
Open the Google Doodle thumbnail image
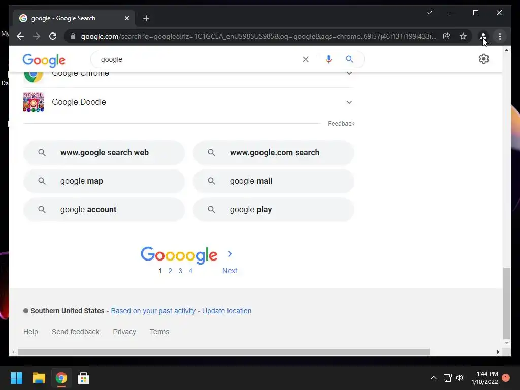coord(34,102)
